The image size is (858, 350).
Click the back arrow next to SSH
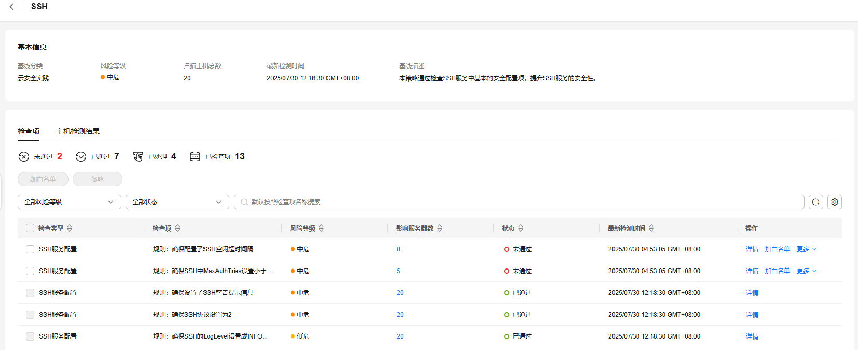tap(11, 7)
